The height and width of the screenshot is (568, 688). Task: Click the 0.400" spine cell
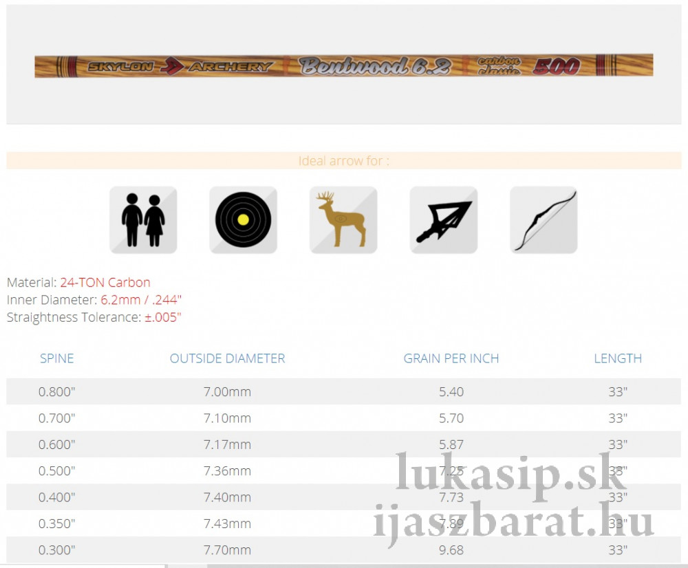[x=56, y=497]
